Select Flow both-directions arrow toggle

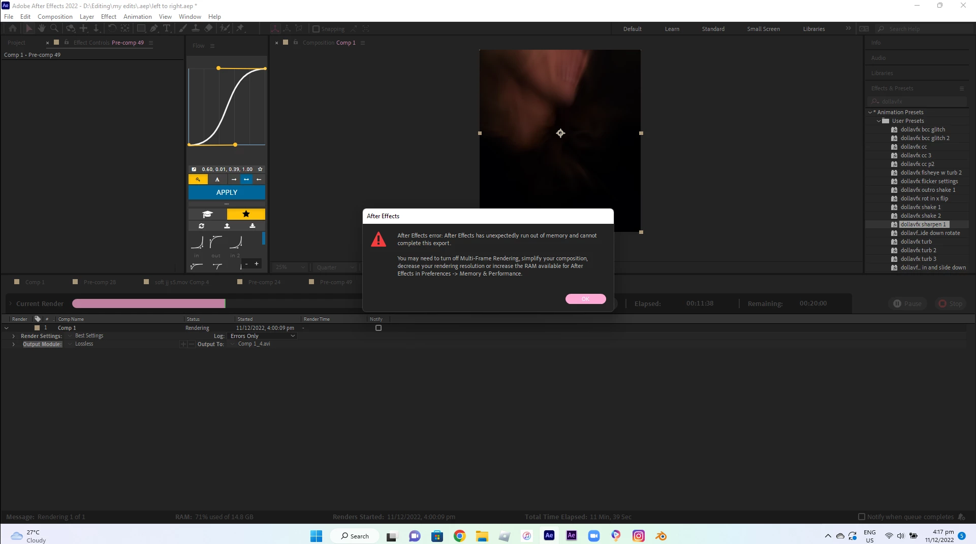click(246, 179)
